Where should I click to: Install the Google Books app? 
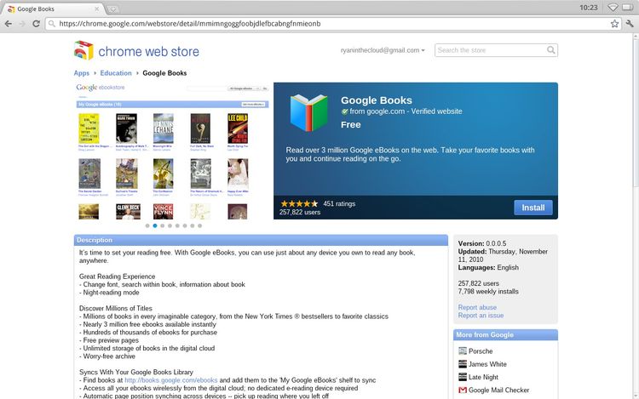(x=532, y=208)
